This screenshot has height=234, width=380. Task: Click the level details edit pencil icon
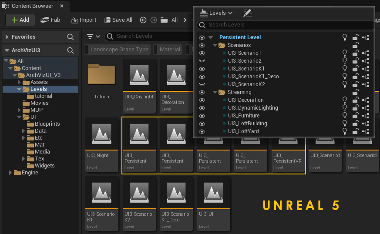pos(247,13)
